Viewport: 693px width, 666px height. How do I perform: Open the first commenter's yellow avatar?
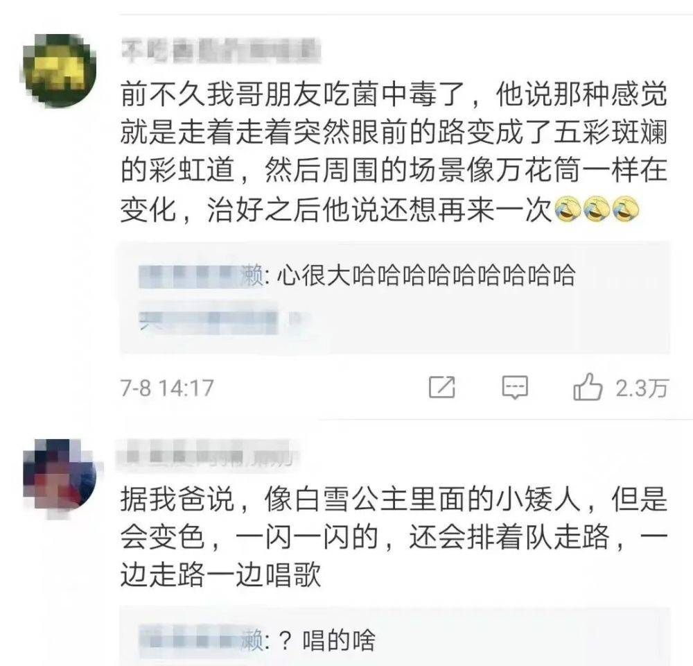(60, 70)
